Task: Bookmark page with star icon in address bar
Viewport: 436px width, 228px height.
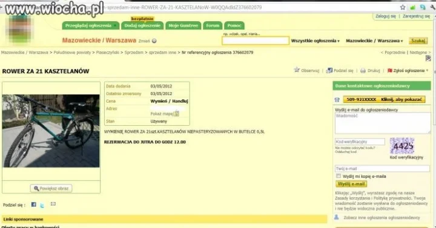Action: pos(402,7)
